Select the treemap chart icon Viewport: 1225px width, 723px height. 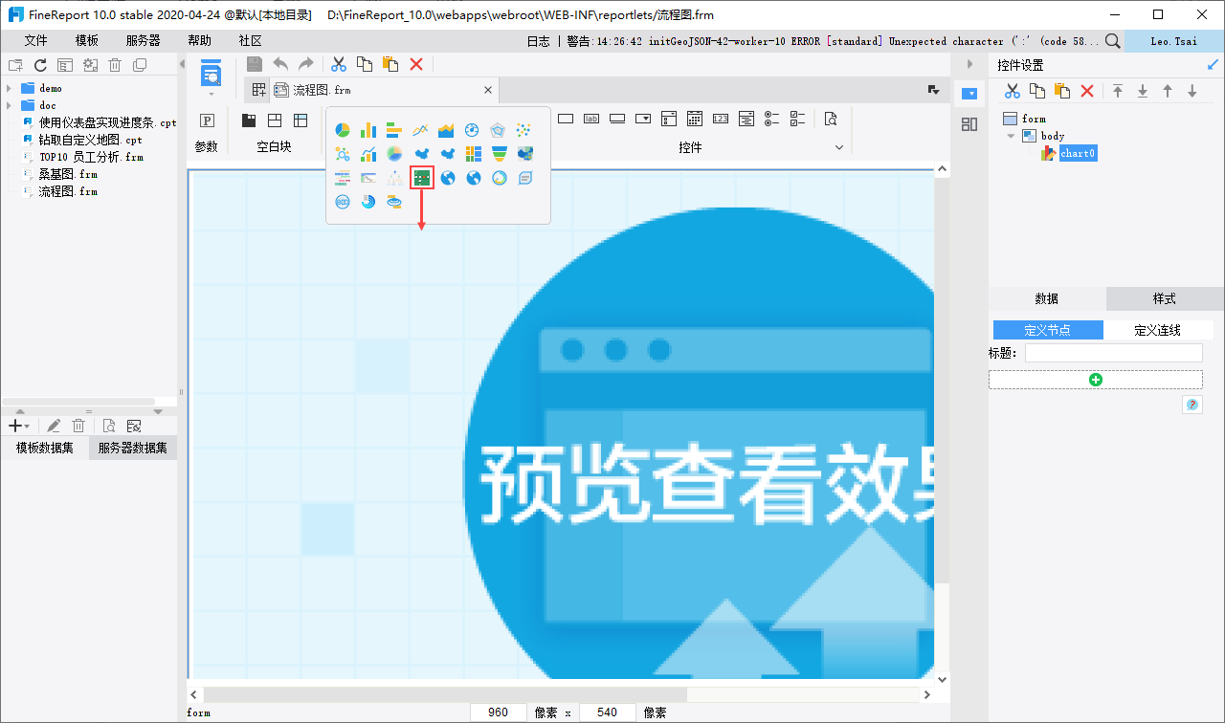pos(473,153)
